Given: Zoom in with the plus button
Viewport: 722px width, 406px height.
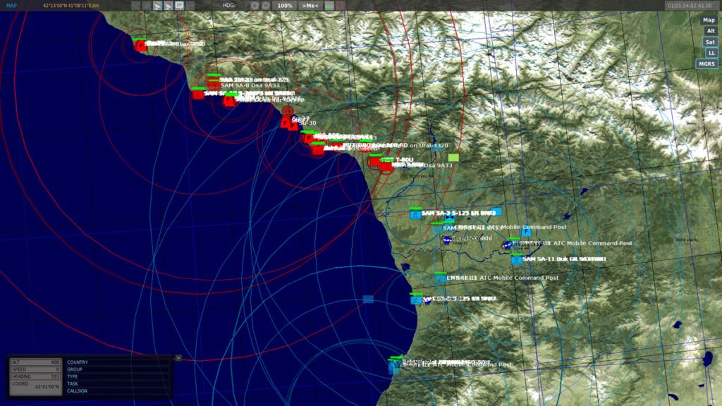Looking at the screenshot, I should click(255, 6).
